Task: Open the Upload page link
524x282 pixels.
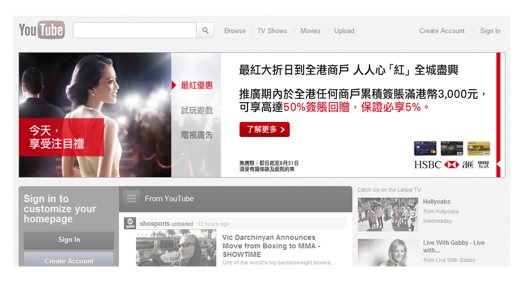Action: pyautogui.click(x=344, y=31)
